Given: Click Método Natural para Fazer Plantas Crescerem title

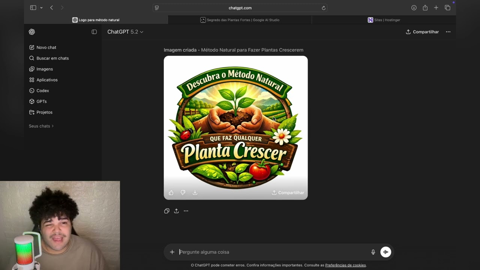Looking at the screenshot, I should (x=252, y=50).
